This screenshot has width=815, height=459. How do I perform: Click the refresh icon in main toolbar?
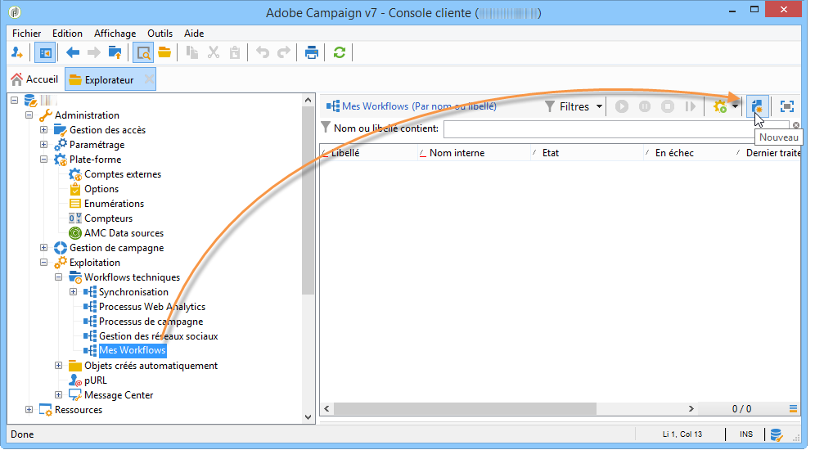pos(340,52)
